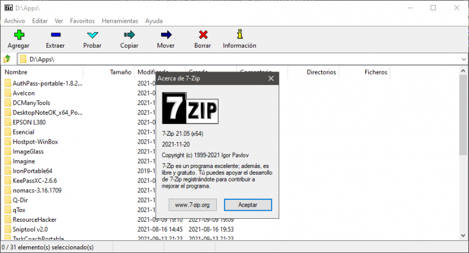
Task: Open the Información toolbar icon
Action: (x=239, y=35)
